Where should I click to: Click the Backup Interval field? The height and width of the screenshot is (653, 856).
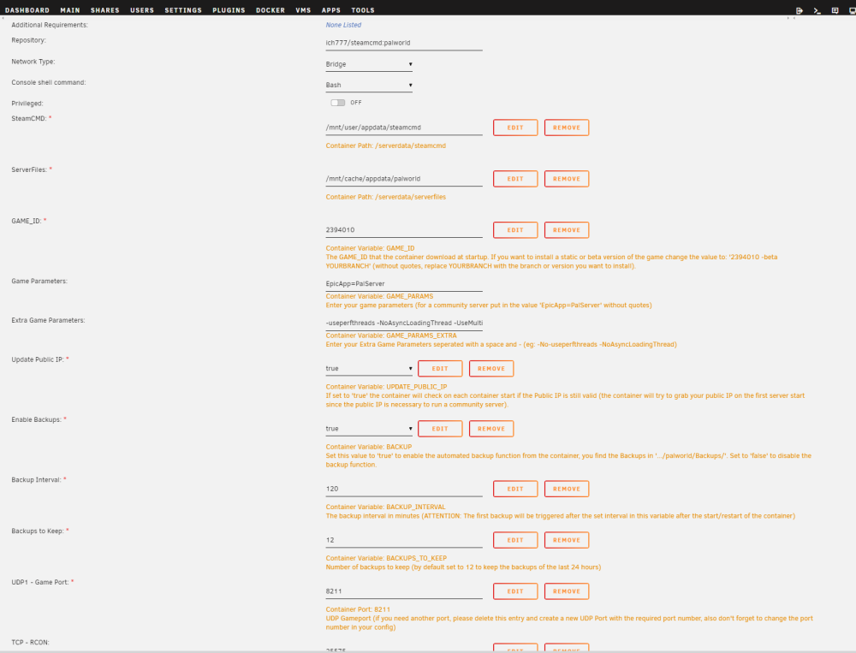click(404, 490)
